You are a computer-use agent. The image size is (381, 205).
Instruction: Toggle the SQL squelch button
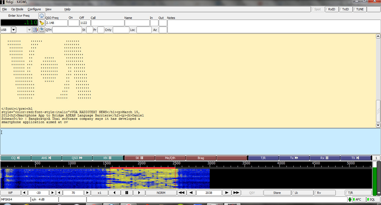click(373, 199)
